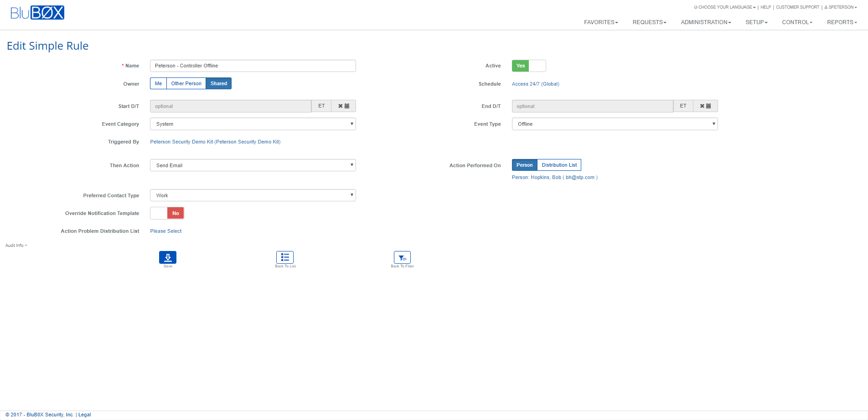Viewport: 868px width, 420px height.
Task: Open the Event Category dropdown
Action: 253,124
